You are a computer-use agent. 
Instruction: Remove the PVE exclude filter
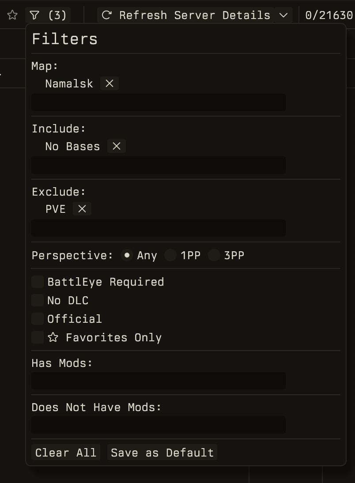coord(82,209)
